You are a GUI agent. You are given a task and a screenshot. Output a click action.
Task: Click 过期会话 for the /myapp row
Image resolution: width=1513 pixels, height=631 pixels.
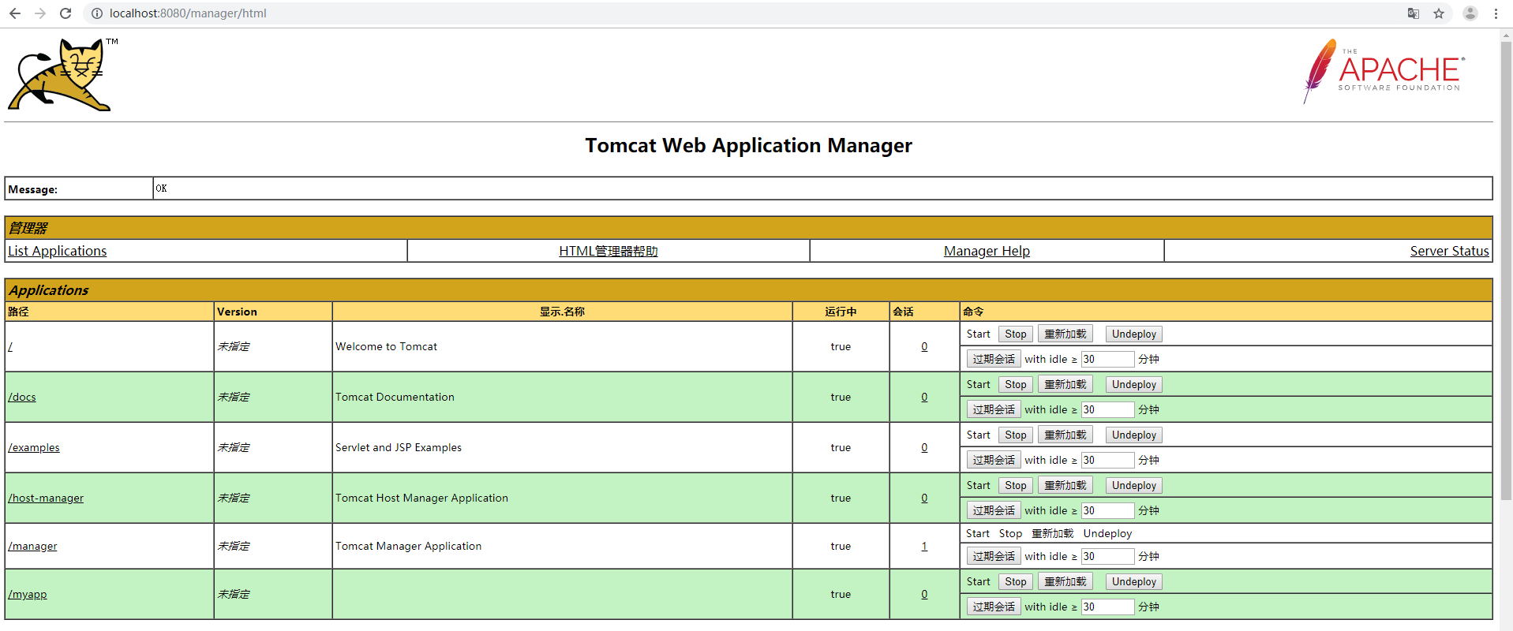tap(994, 607)
